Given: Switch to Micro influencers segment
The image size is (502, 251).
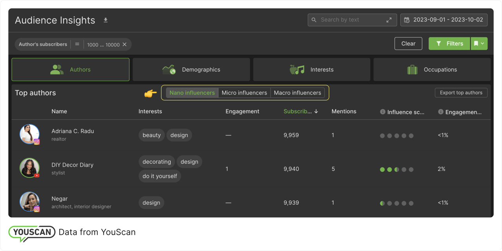Looking at the screenshot, I should [244, 93].
